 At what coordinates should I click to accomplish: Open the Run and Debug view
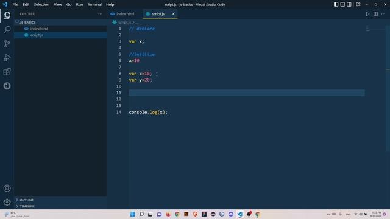(7, 58)
